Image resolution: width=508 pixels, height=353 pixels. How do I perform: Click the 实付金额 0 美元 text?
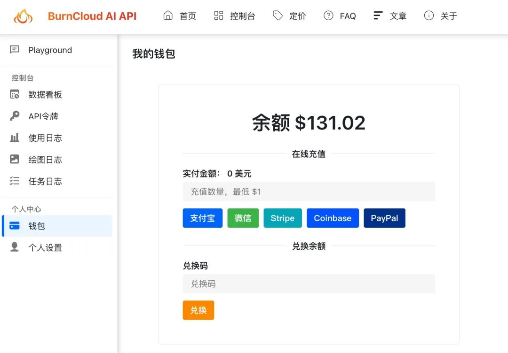217,174
